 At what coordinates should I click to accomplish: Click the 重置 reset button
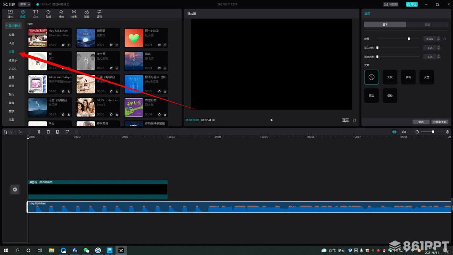pos(421,122)
